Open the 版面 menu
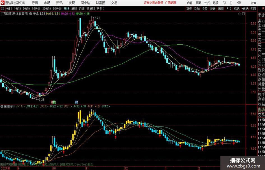The width and height of the screenshot is (265, 170). coord(198,3)
